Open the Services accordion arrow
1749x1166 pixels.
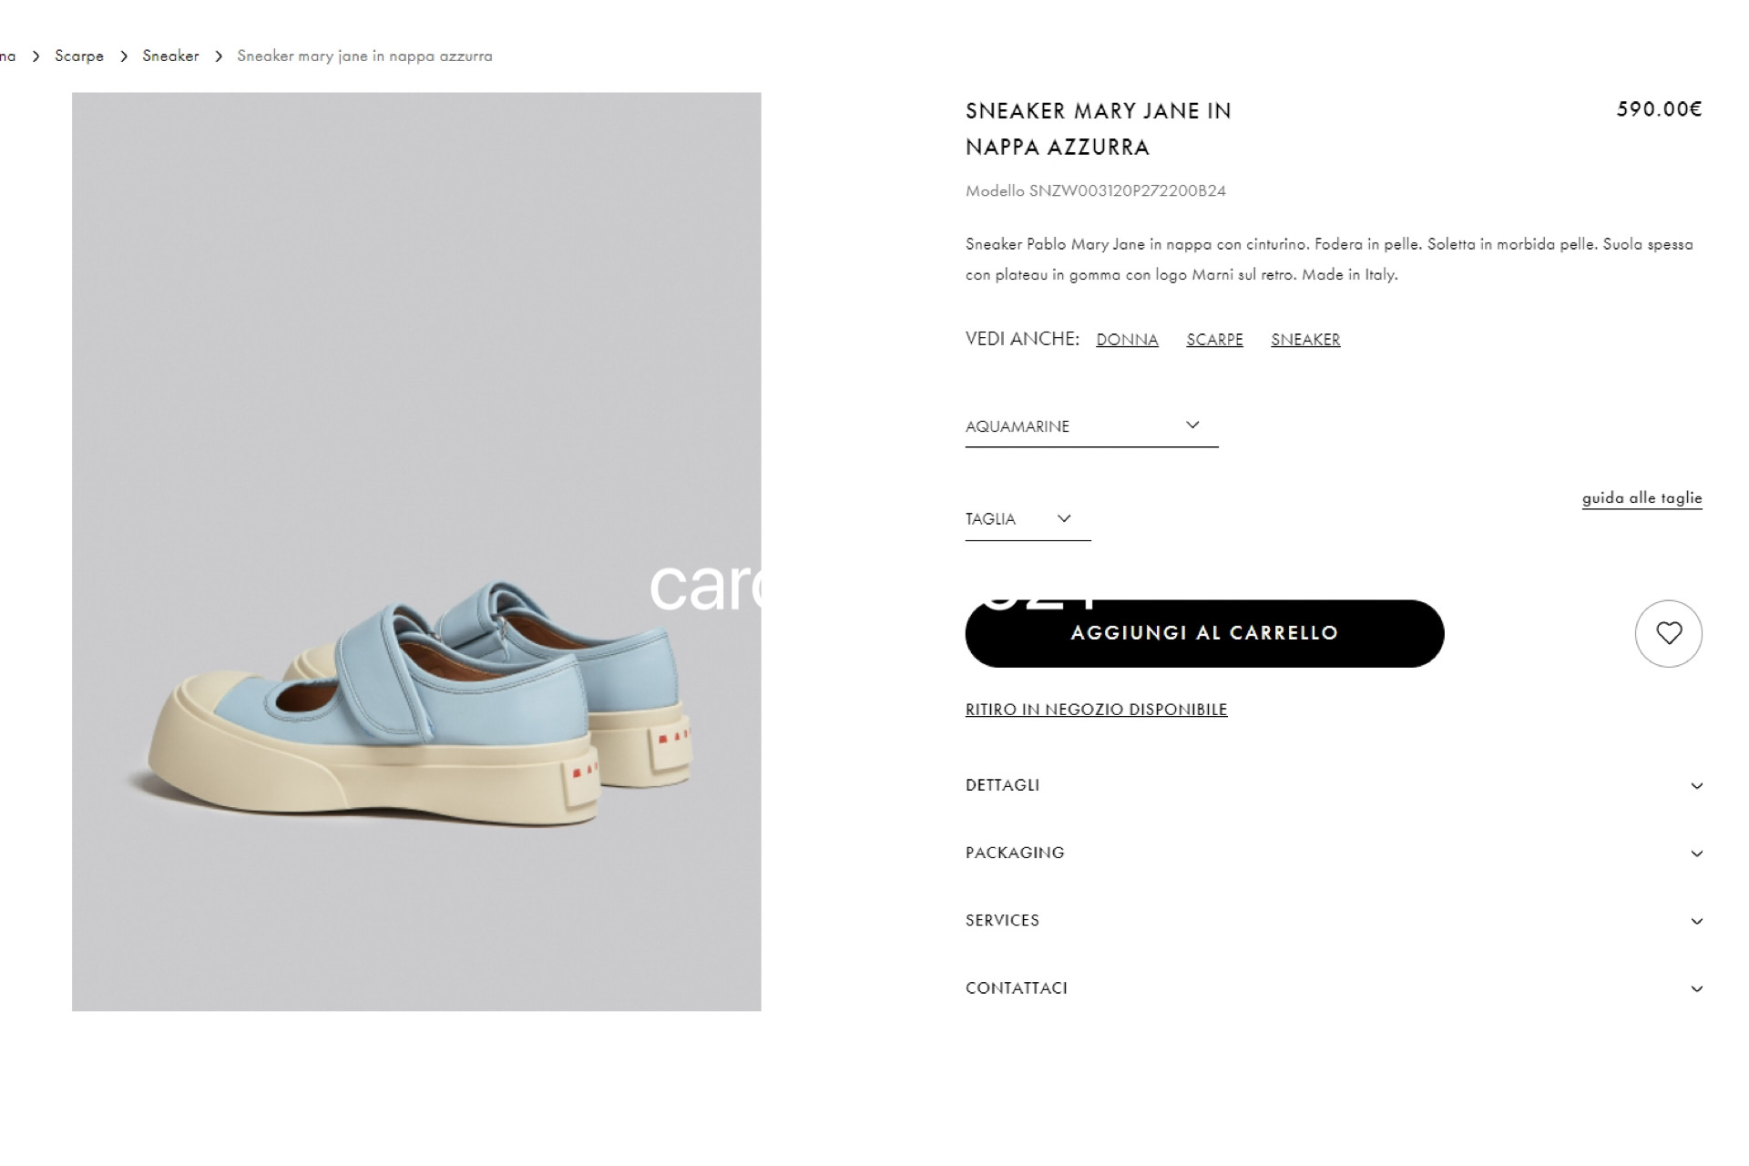[x=1696, y=921]
